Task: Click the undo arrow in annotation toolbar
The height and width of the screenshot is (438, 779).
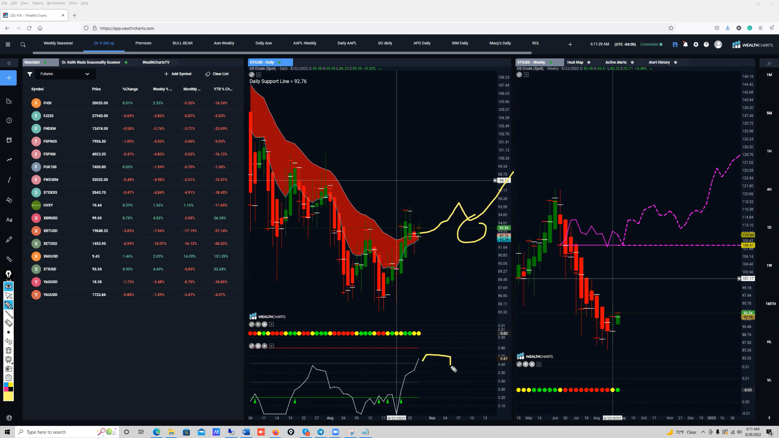Action: (x=9, y=341)
